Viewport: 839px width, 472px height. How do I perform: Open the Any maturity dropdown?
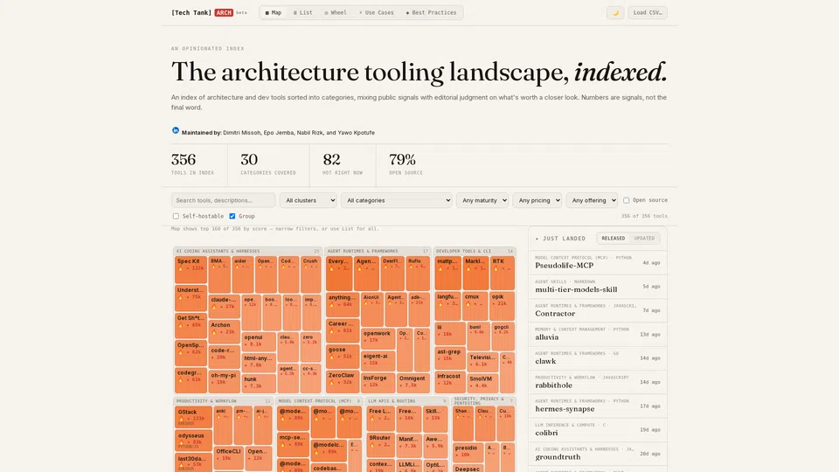[482, 200]
